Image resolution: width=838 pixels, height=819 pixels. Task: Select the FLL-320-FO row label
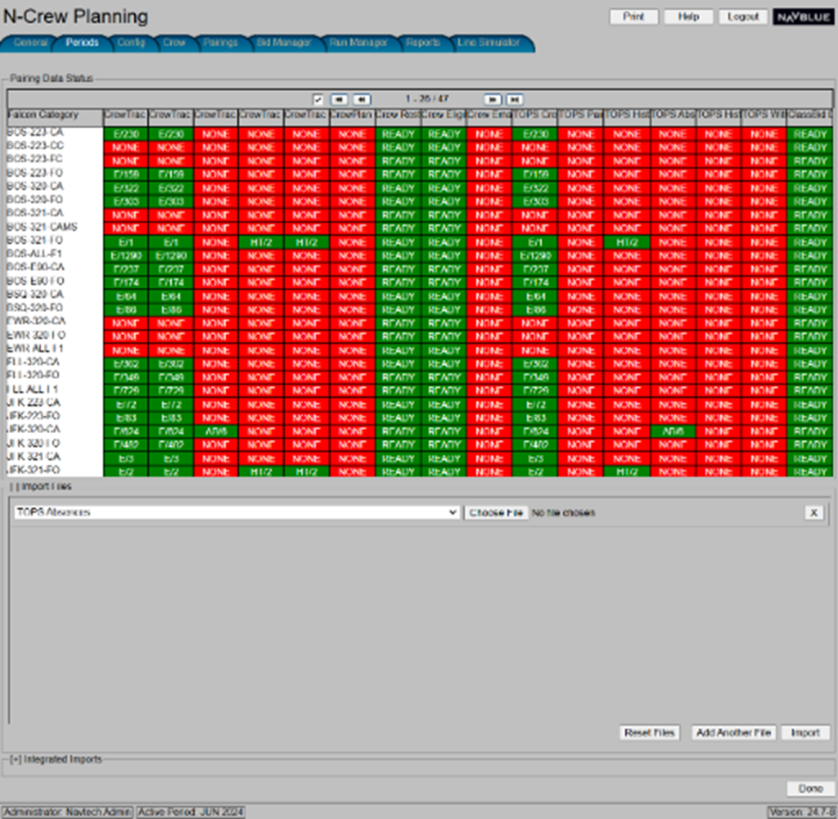tap(33, 375)
